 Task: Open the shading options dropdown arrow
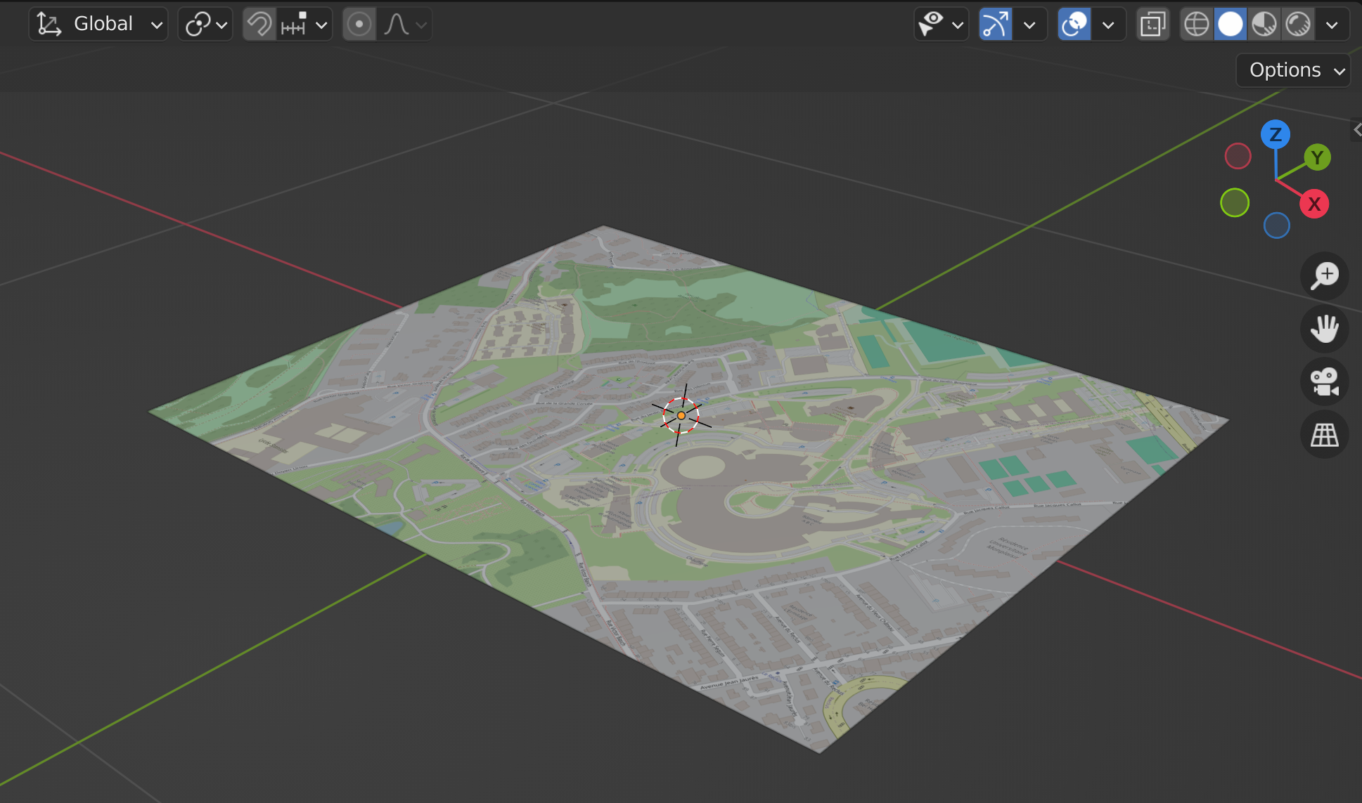pos(1332,24)
